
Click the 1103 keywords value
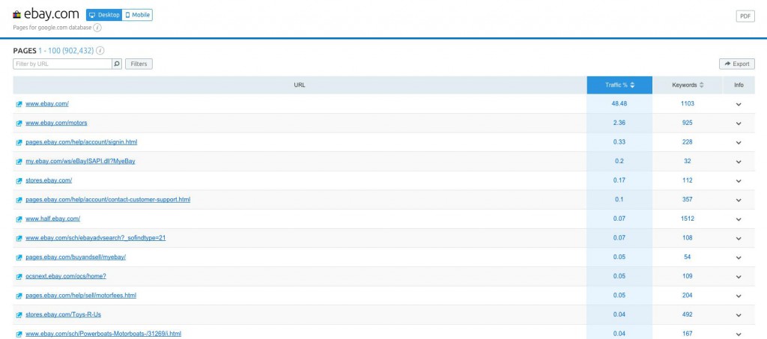(688, 103)
